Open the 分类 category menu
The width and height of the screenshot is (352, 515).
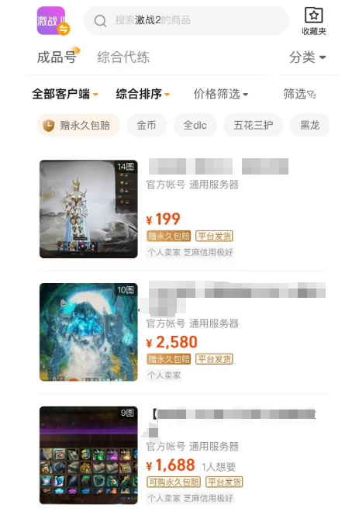307,57
